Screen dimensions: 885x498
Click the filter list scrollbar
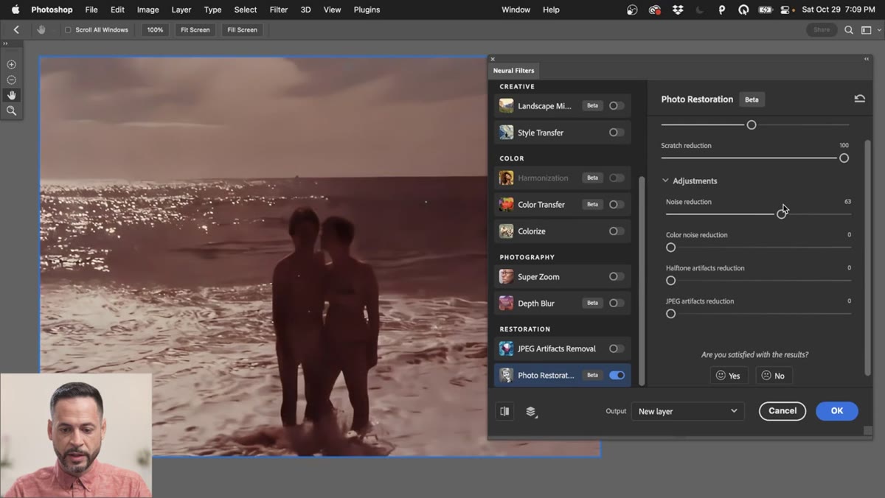click(641, 280)
